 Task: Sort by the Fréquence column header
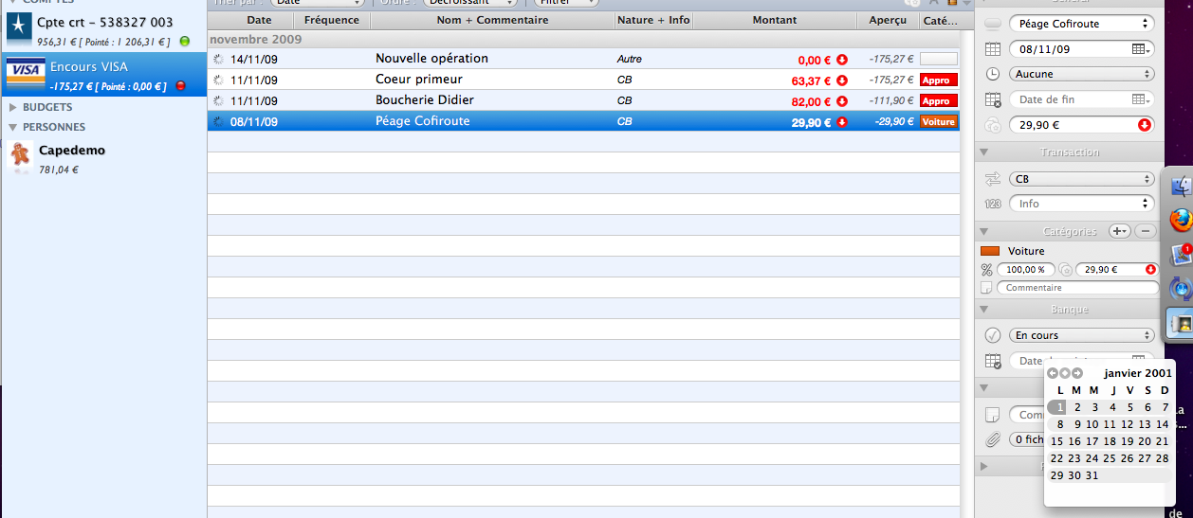pos(332,20)
